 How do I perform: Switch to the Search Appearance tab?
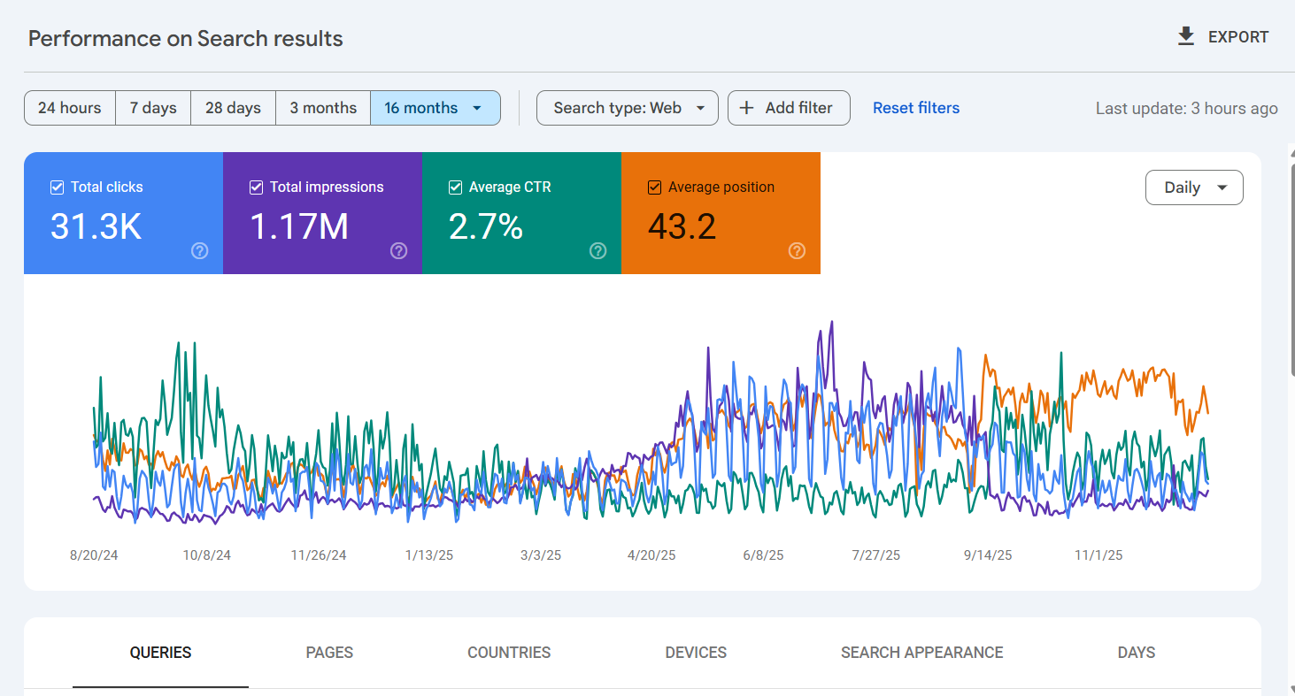coord(921,652)
